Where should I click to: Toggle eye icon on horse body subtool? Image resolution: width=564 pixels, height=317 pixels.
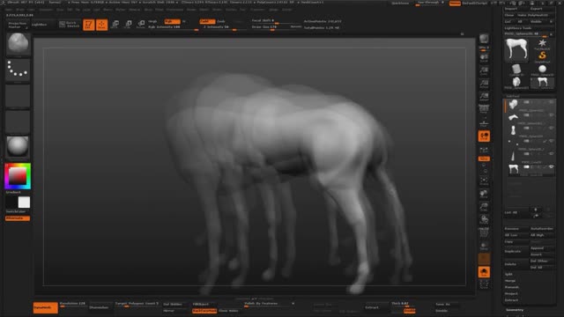tap(551, 167)
